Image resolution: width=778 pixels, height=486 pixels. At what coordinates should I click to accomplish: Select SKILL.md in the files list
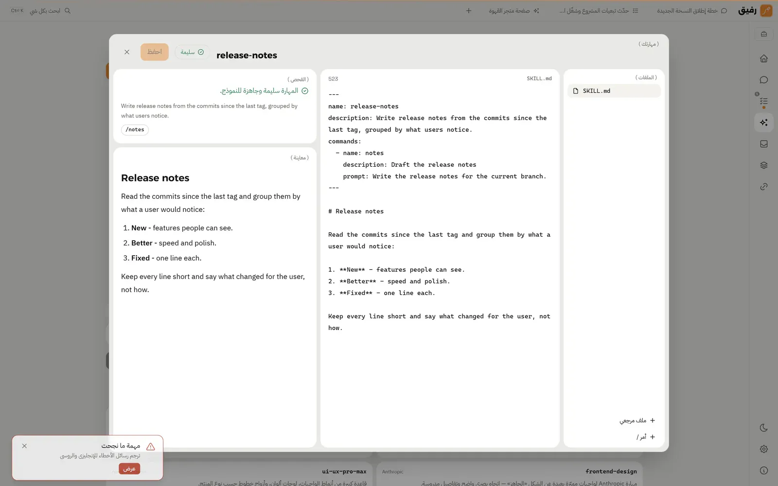pos(614,91)
